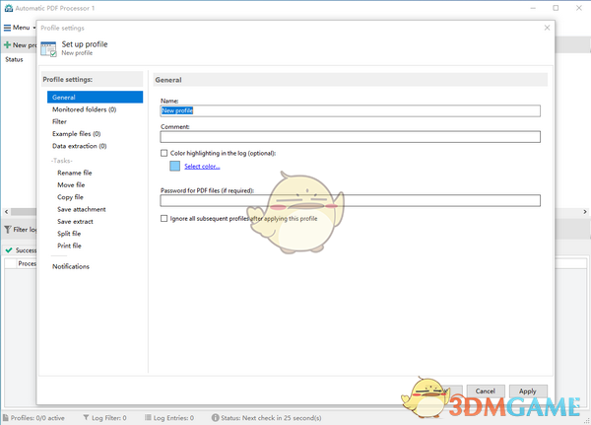
Task: Click the blue highlight color swatch
Action: coord(175,166)
